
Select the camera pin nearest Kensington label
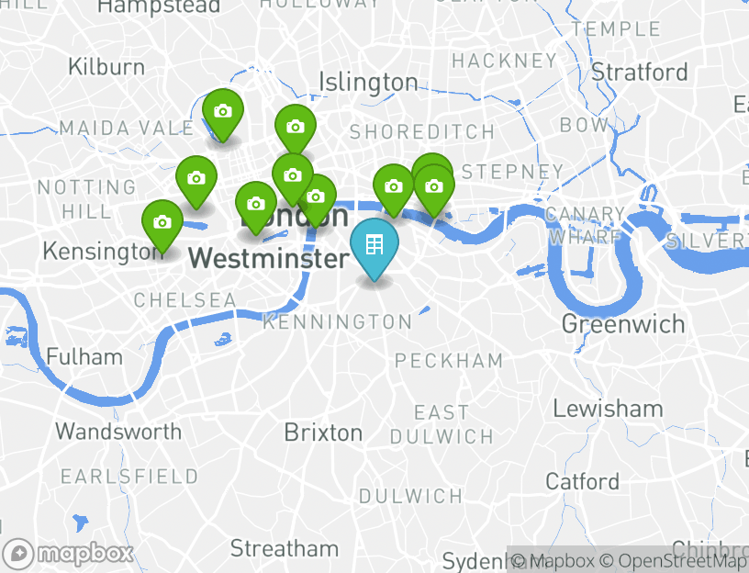pos(162,226)
